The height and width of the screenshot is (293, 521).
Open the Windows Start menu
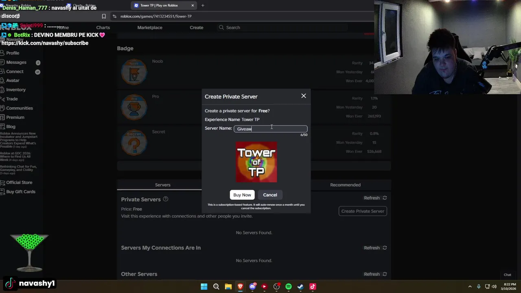tap(204, 286)
